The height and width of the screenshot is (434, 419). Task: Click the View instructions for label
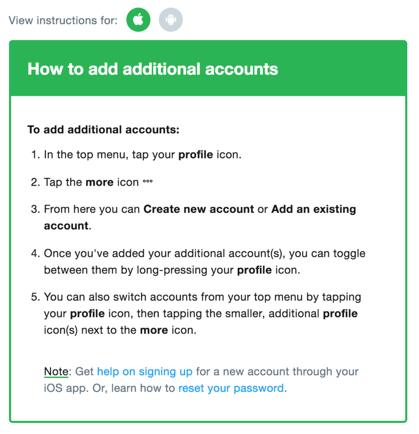click(63, 20)
